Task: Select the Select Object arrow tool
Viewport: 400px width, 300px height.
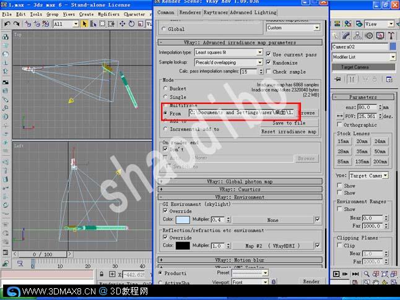Action: [84, 24]
